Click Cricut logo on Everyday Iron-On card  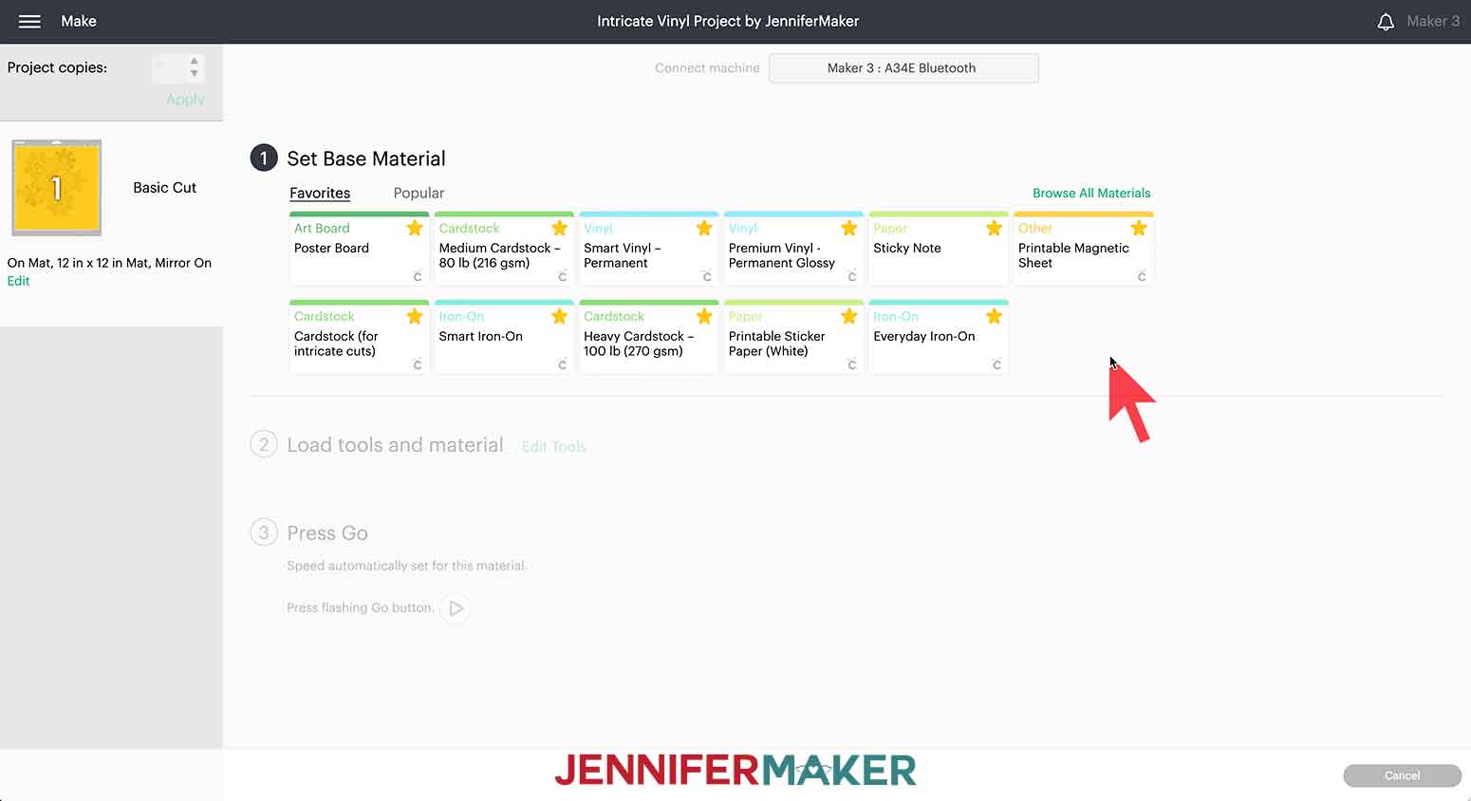tap(996, 364)
